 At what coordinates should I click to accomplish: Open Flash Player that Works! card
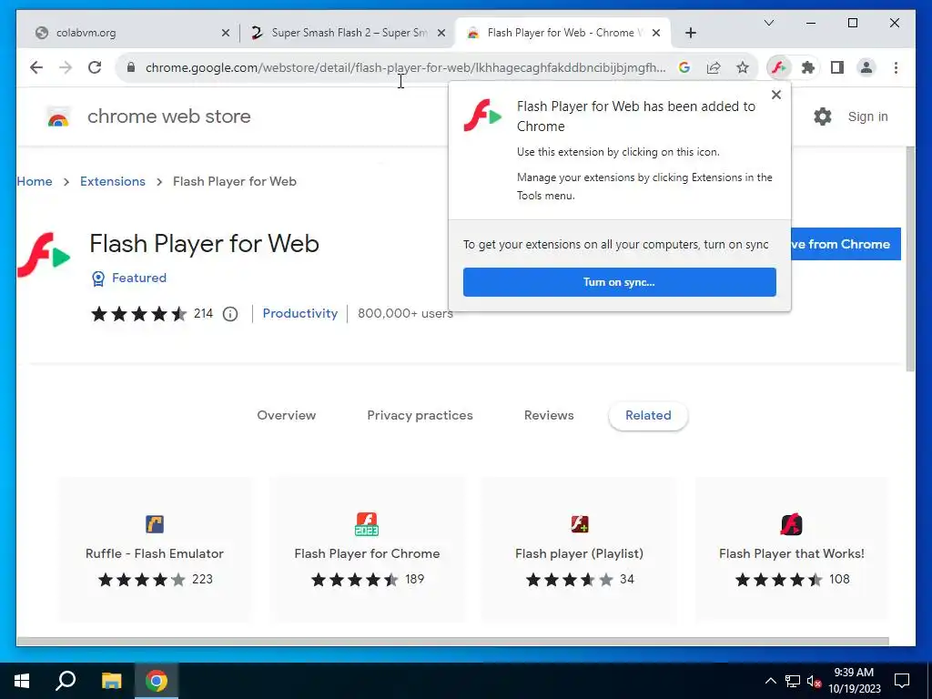tap(792, 549)
